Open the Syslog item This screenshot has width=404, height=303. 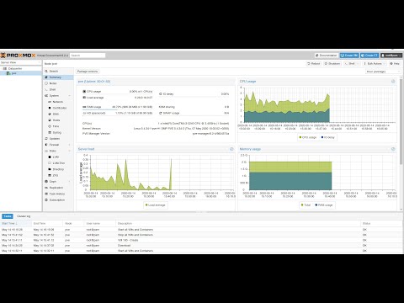tap(58, 132)
